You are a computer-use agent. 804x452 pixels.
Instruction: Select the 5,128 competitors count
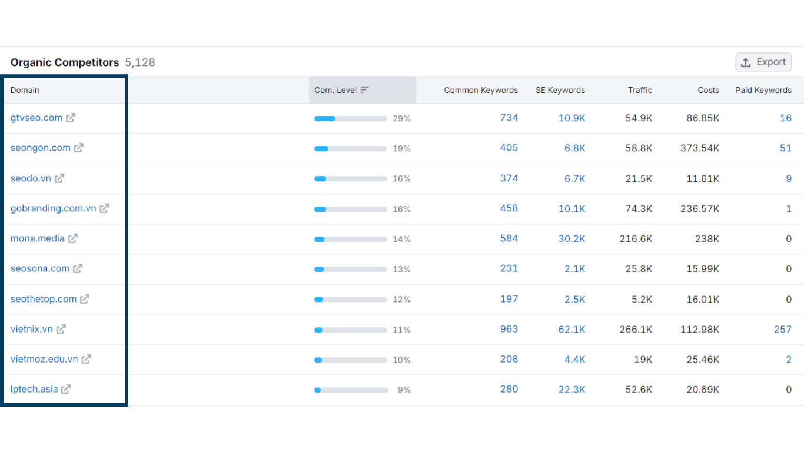pos(140,62)
